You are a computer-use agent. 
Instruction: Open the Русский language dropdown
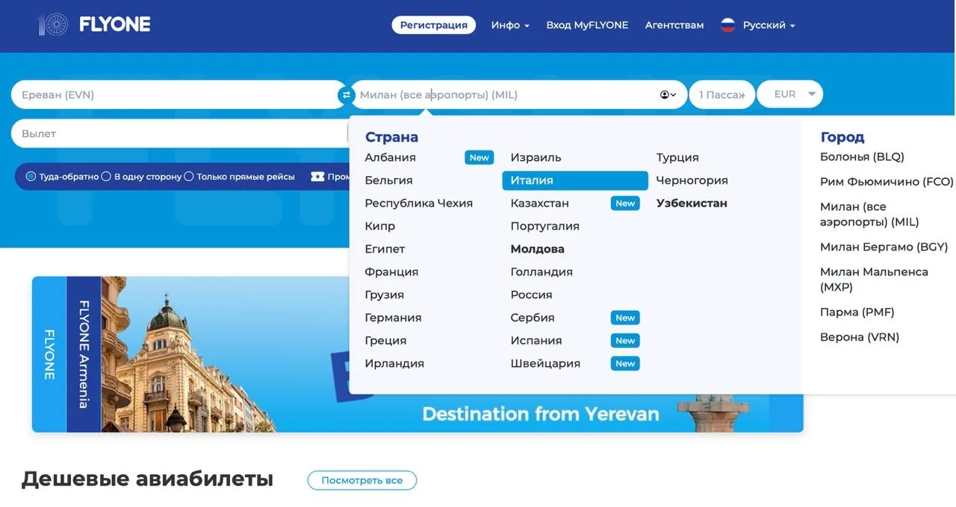point(769,25)
